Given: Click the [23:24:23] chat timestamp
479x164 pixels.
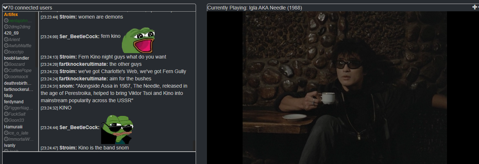Looking at the screenshot, I should (x=49, y=72).
